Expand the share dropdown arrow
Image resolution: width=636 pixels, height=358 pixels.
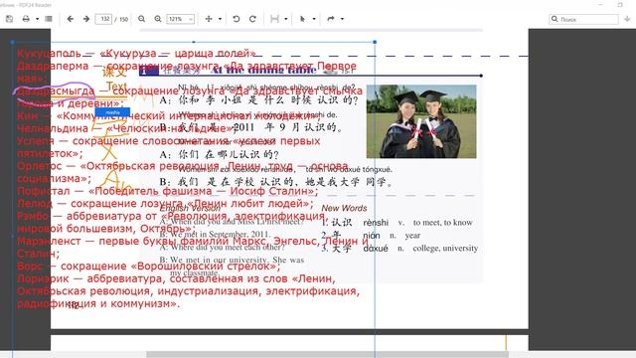[342, 19]
